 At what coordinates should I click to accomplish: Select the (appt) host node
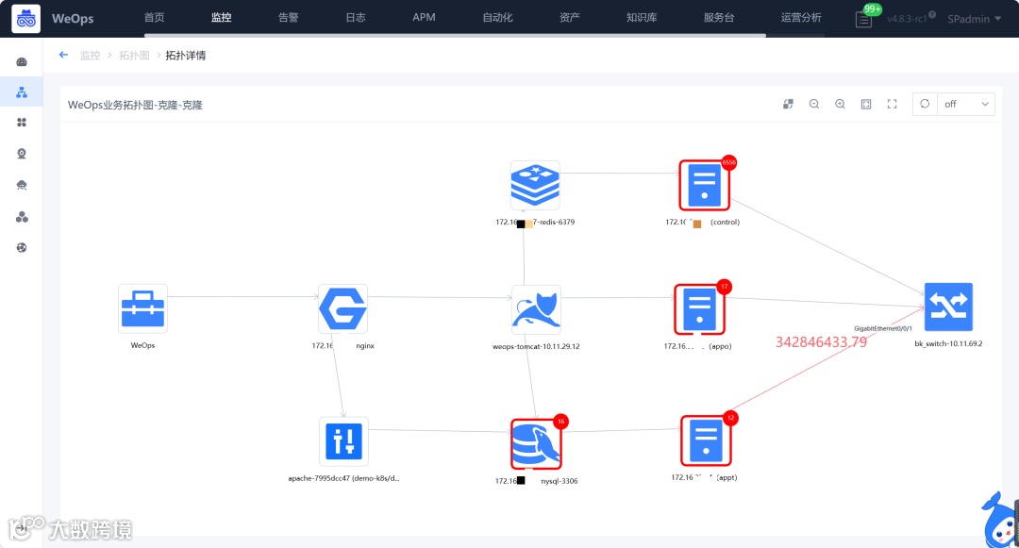706,441
